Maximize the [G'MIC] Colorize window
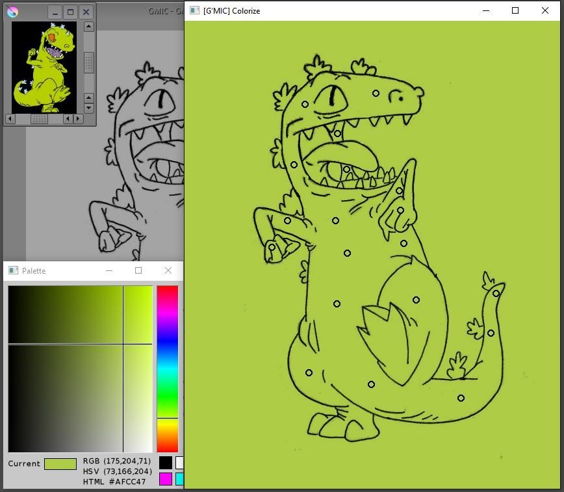Screen dimensions: 564x492 (x=515, y=11)
